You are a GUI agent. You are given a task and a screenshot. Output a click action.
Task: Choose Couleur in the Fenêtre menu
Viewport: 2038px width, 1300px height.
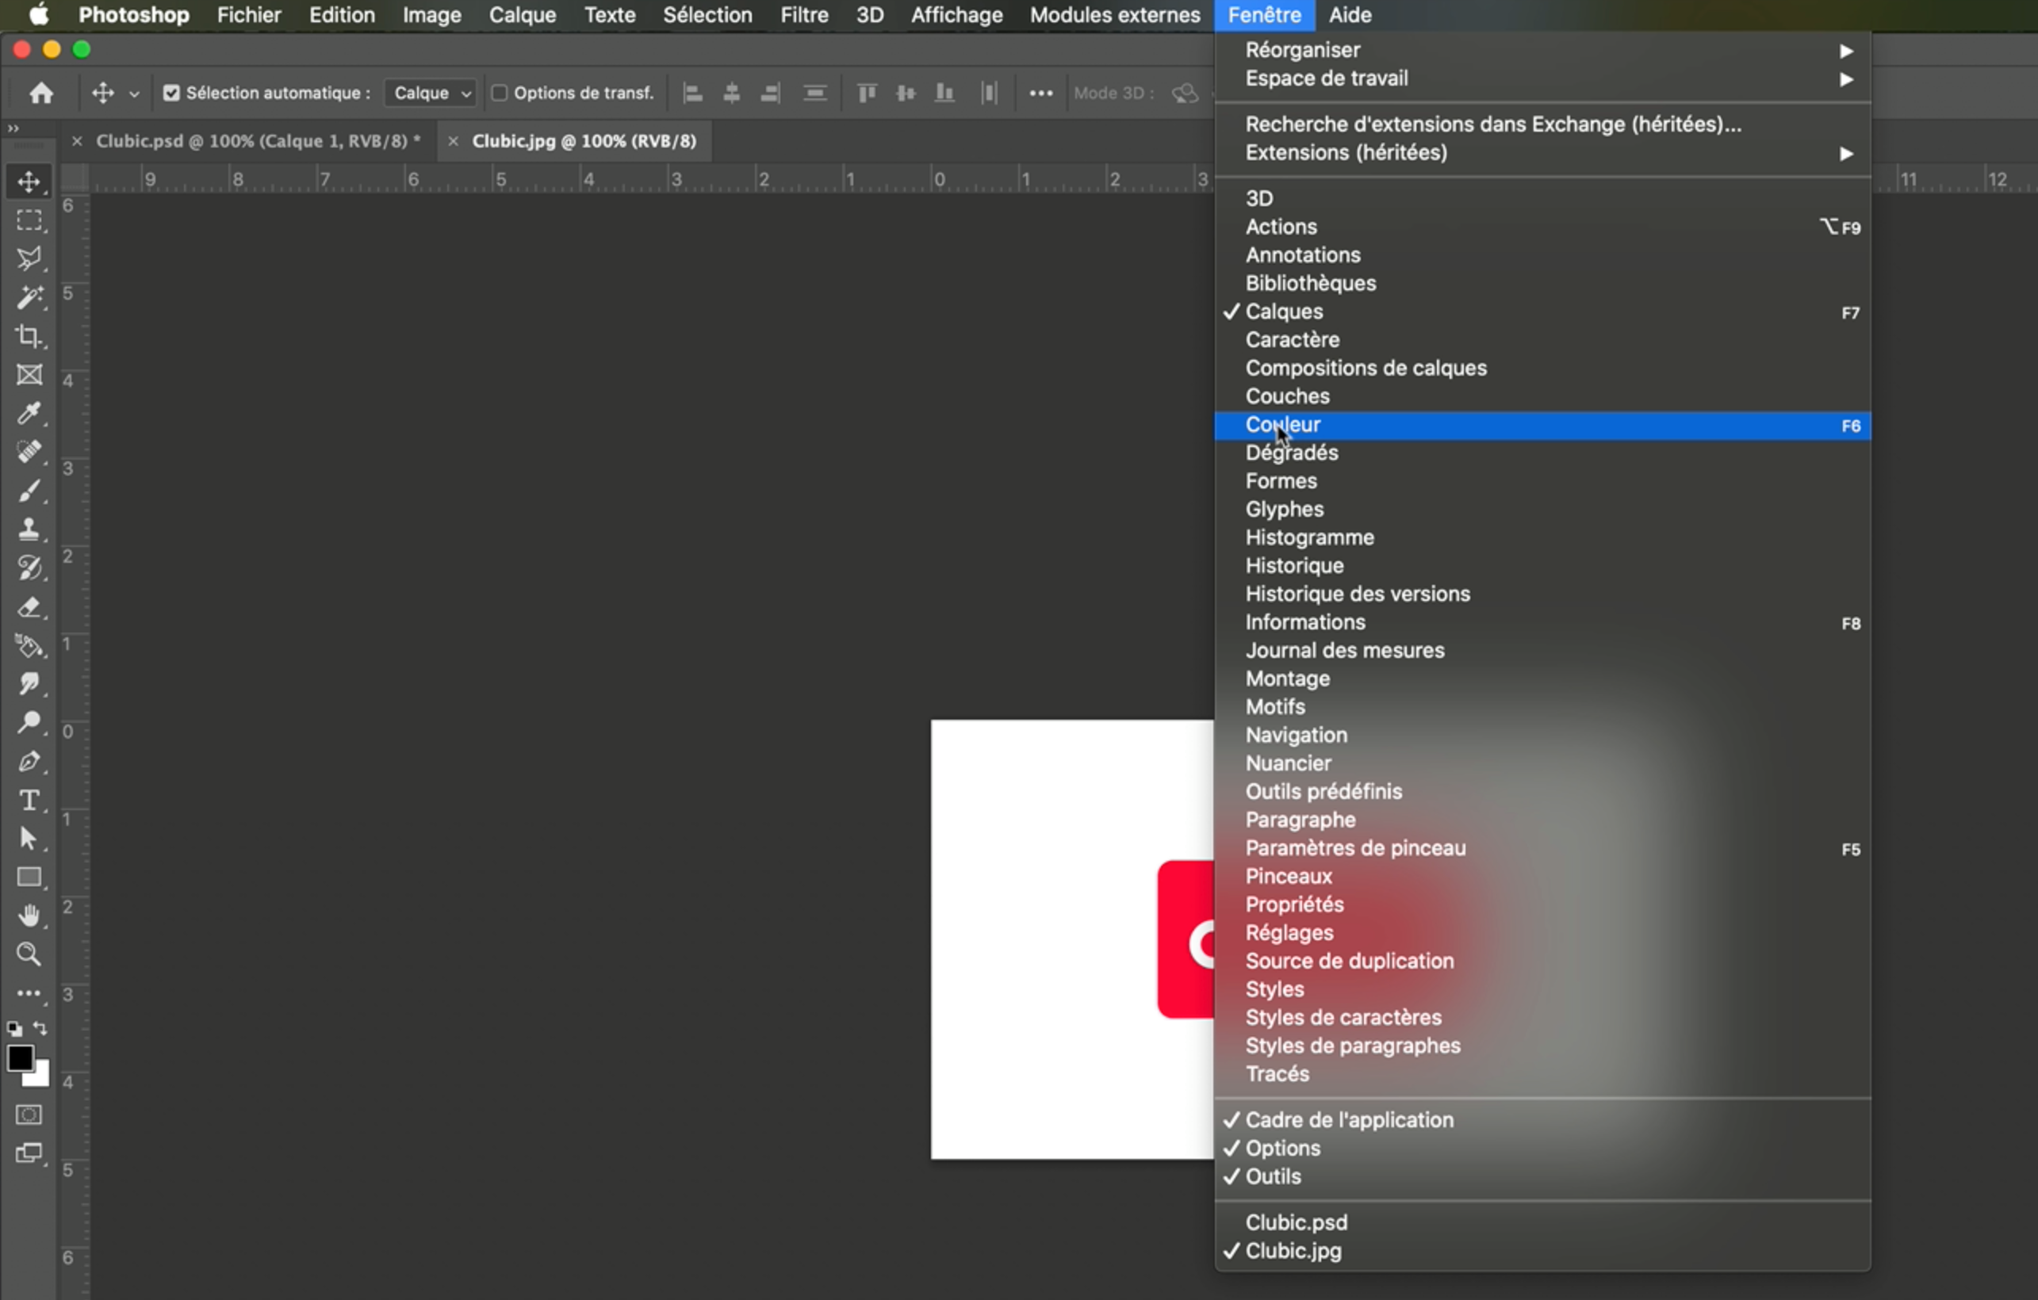[x=1283, y=425]
